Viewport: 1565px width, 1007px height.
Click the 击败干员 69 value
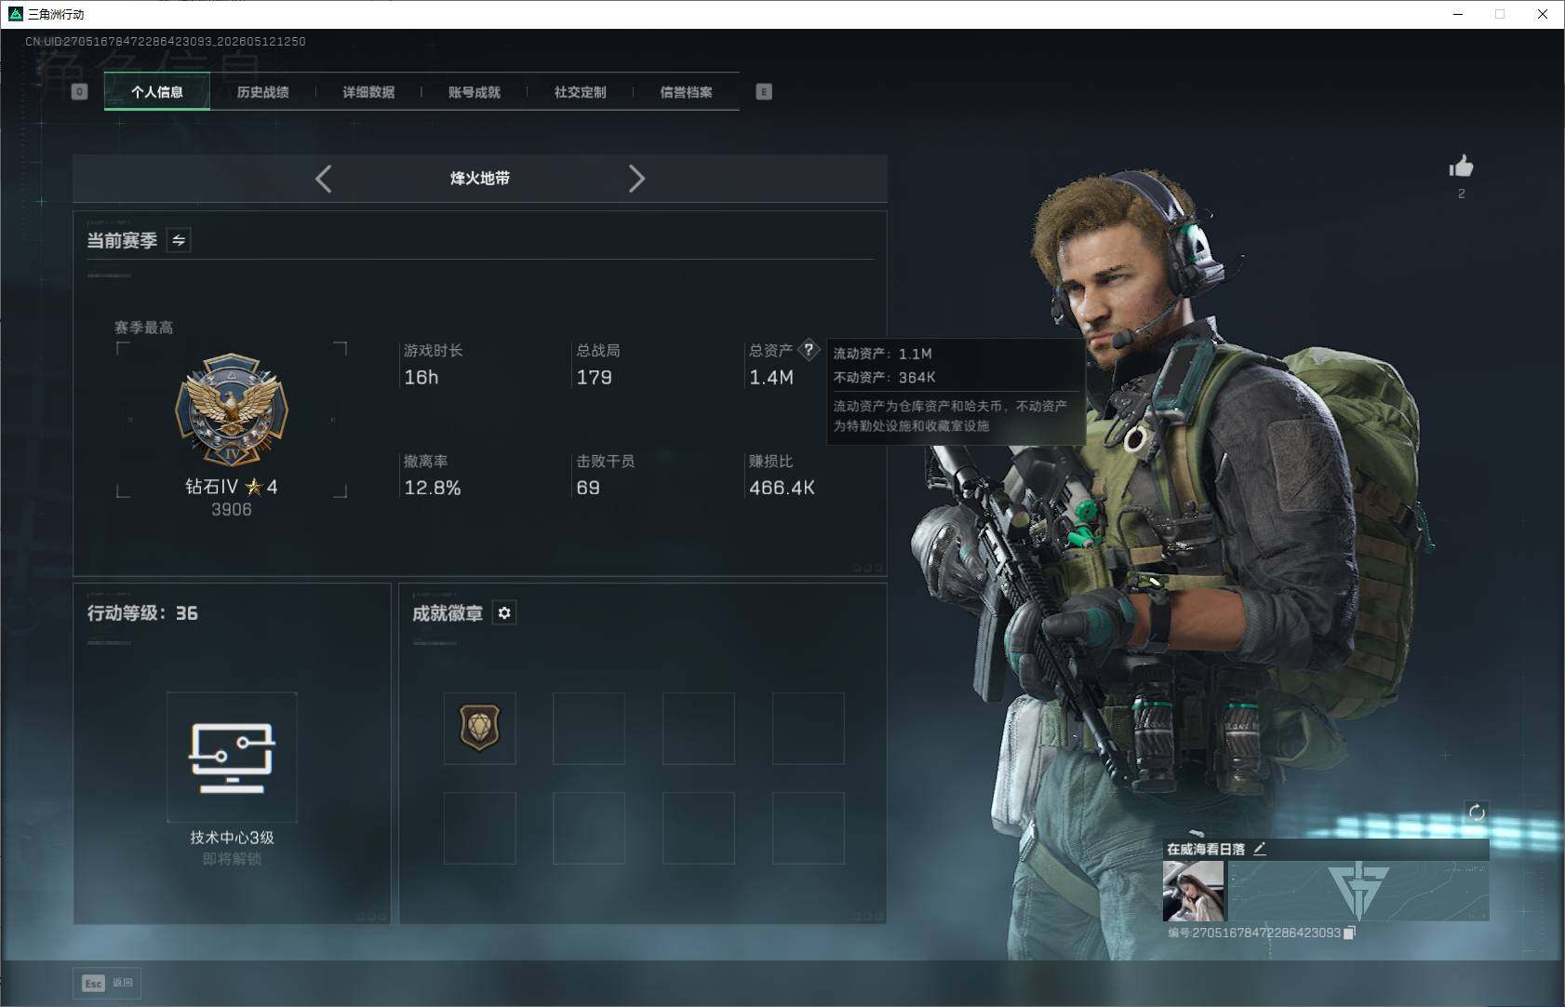[588, 488]
